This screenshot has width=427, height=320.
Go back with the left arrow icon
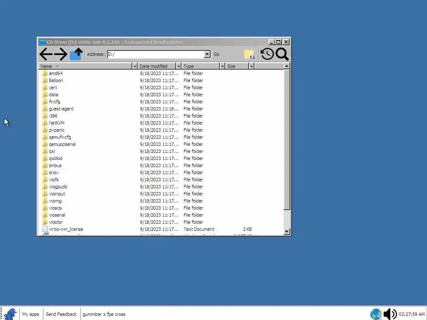(46, 54)
